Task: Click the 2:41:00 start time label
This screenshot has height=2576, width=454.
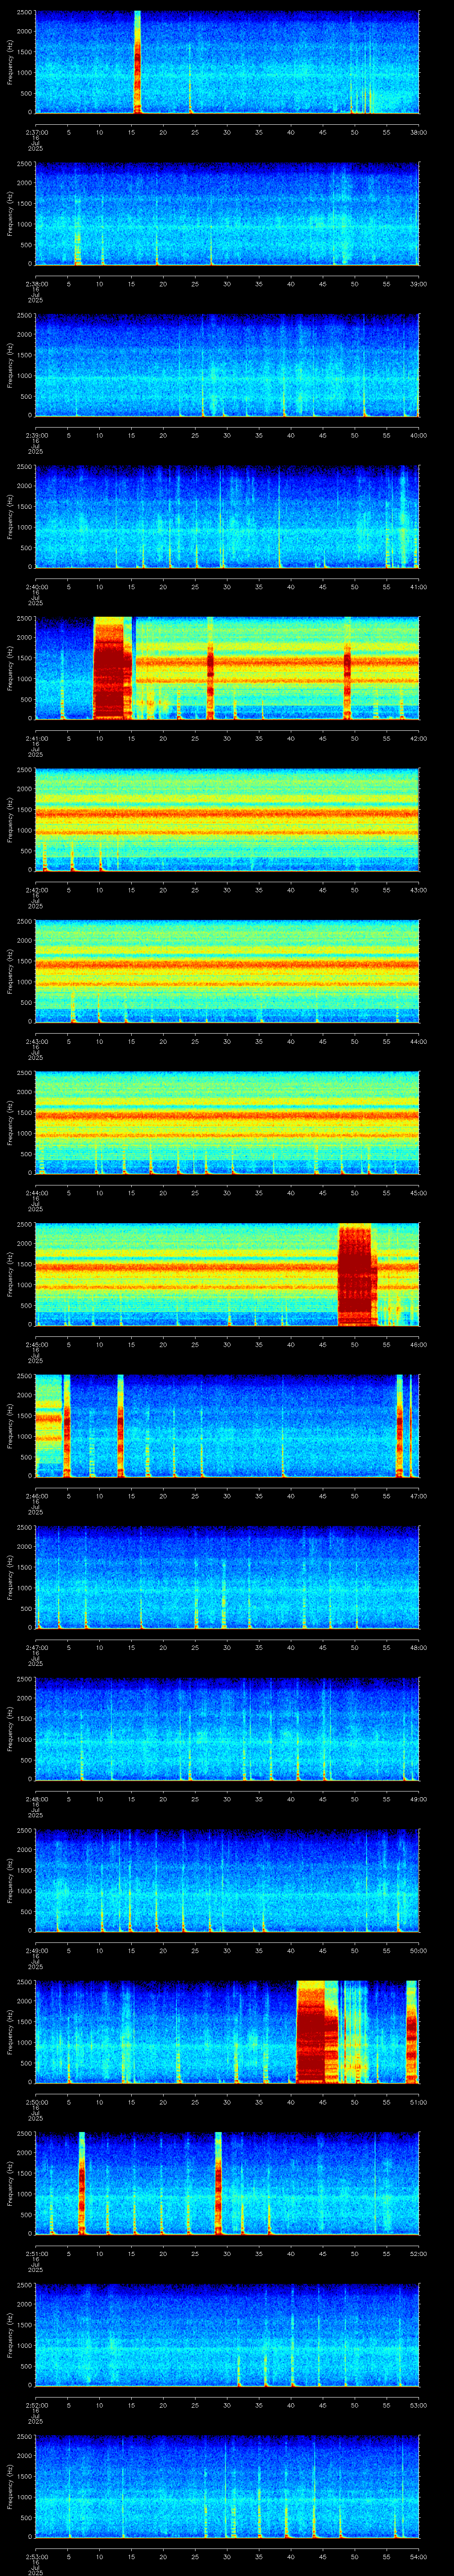Action: [x=36, y=738]
